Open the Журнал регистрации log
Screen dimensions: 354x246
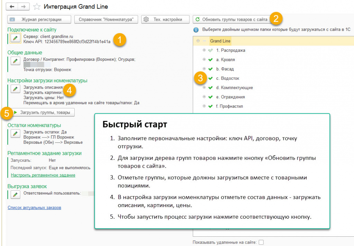click(39, 19)
